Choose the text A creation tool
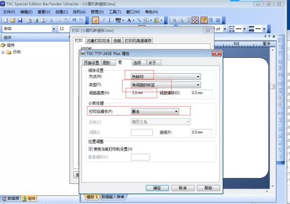290x204 pixels. coord(129,20)
